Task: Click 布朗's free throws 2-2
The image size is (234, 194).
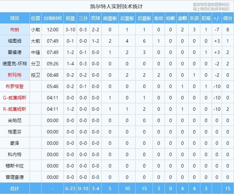Action: 96,30
